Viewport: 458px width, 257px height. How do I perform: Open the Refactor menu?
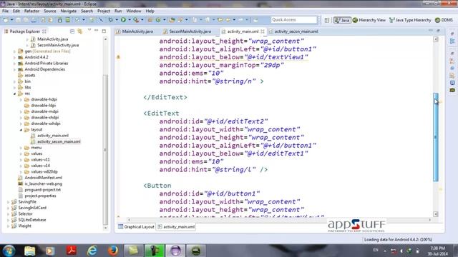(31, 11)
